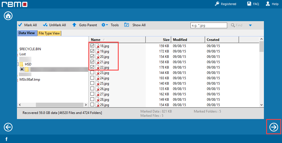
Task: Switch to the Data View tab
Action: (27, 33)
